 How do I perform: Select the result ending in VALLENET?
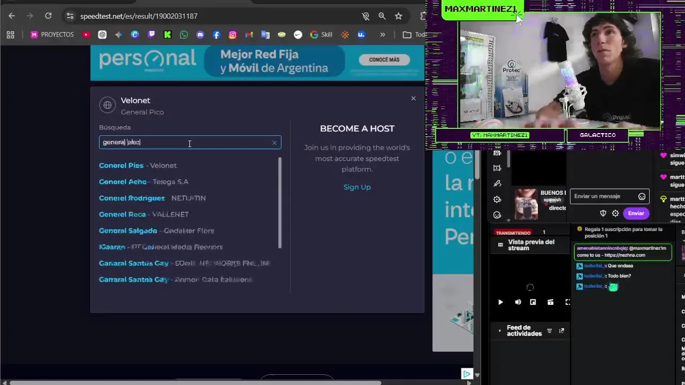tap(143, 214)
